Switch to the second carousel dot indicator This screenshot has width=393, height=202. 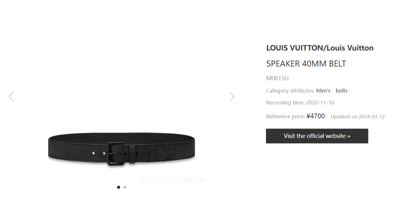pyautogui.click(x=125, y=187)
